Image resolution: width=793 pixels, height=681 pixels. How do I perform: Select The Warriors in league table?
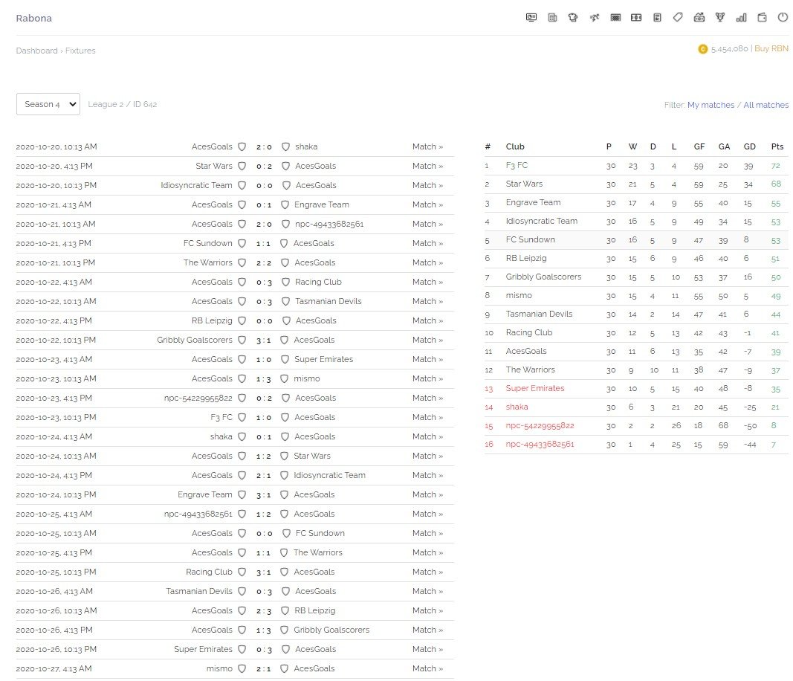530,369
